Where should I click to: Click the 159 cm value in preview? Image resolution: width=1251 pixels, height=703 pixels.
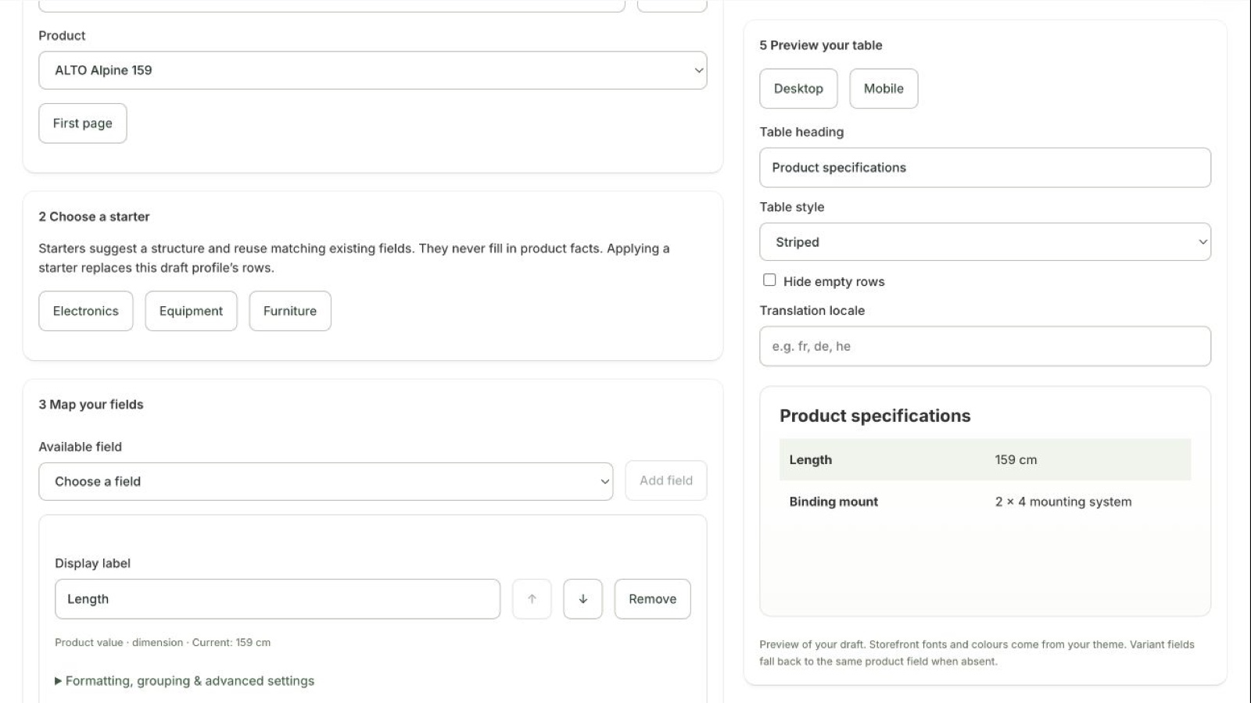[1016, 460]
